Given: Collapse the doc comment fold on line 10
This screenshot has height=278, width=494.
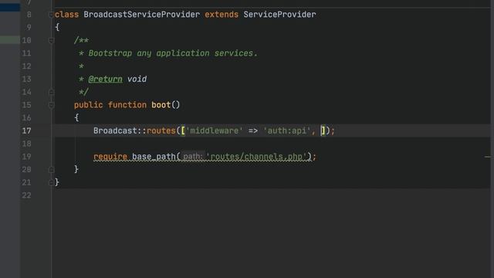Looking at the screenshot, I should pos(52,40).
